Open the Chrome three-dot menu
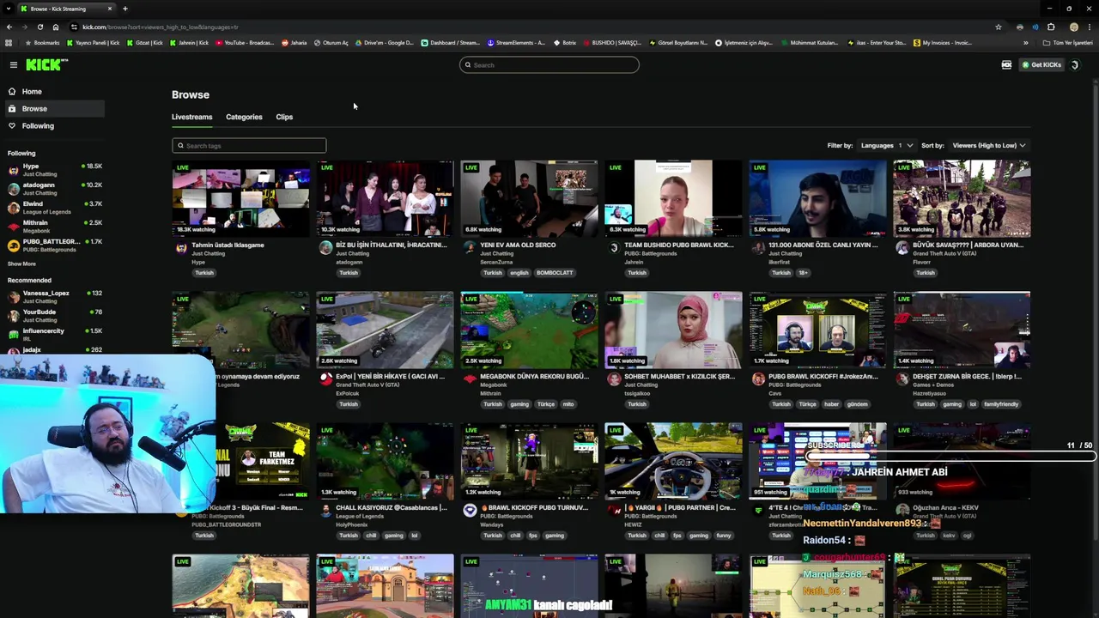The width and height of the screenshot is (1099, 618). coord(1090,27)
